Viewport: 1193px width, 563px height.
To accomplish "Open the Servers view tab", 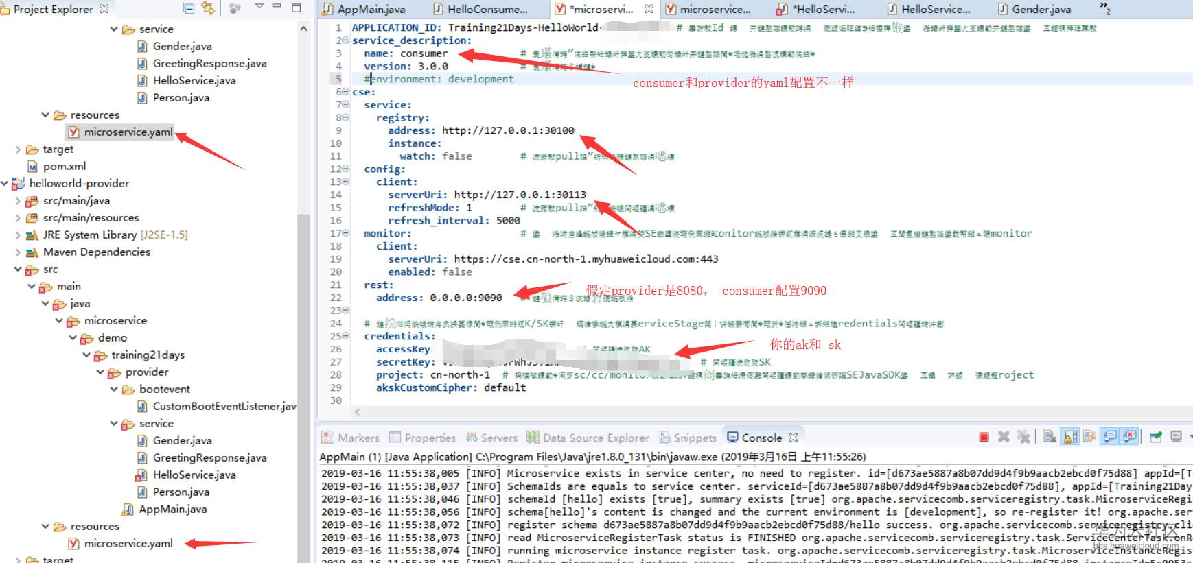I will 491,438.
